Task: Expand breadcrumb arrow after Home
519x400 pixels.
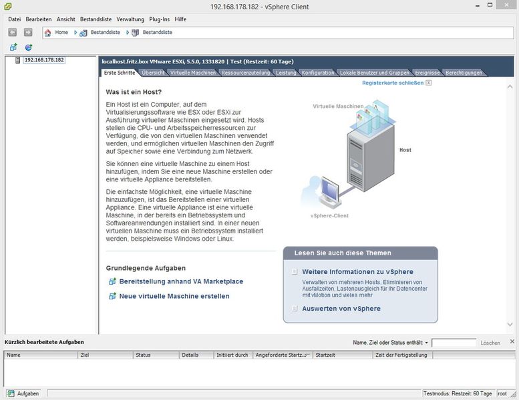Action: (x=75, y=33)
